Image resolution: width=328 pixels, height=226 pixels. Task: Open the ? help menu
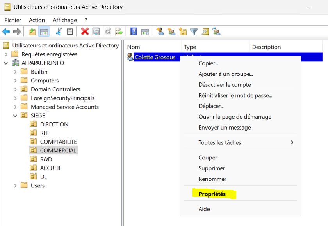pos(86,20)
